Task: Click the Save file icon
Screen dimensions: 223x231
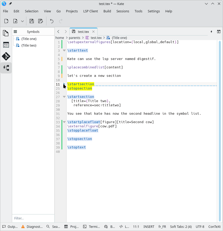Action: click(x=32, y=21)
